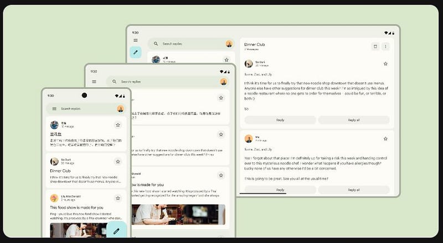Open the three-dot menu in the Dinner Club header
Viewport: 443px width, 243px height.
click(385, 47)
